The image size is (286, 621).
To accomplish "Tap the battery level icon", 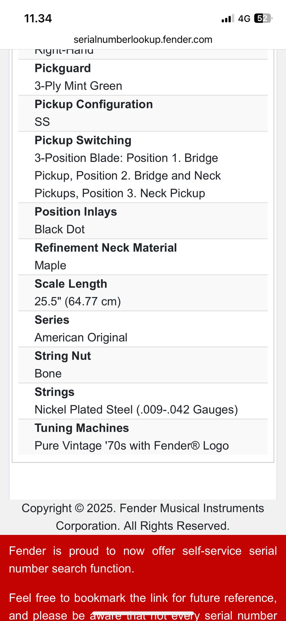I will (x=263, y=19).
